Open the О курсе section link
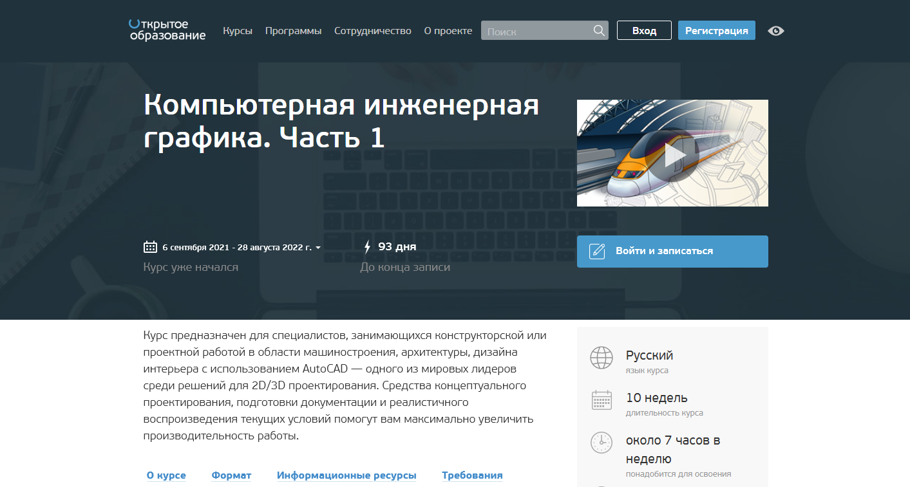 point(166,475)
